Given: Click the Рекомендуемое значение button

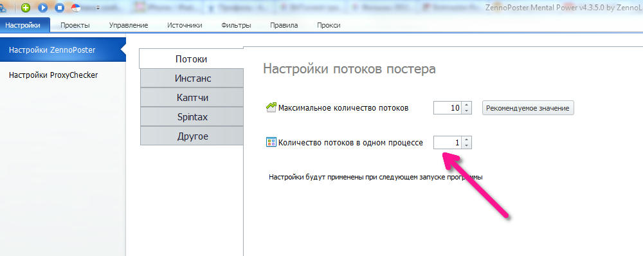Looking at the screenshot, I should (x=528, y=108).
